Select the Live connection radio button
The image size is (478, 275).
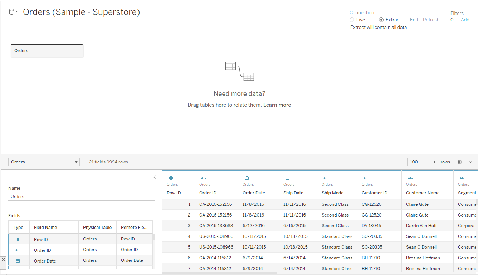pos(352,20)
